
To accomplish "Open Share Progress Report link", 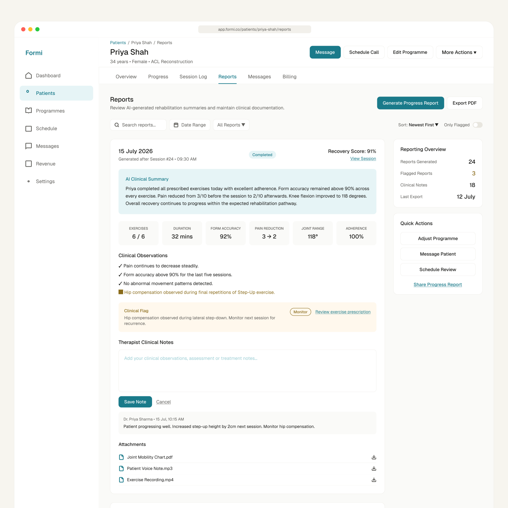I will 438,285.
